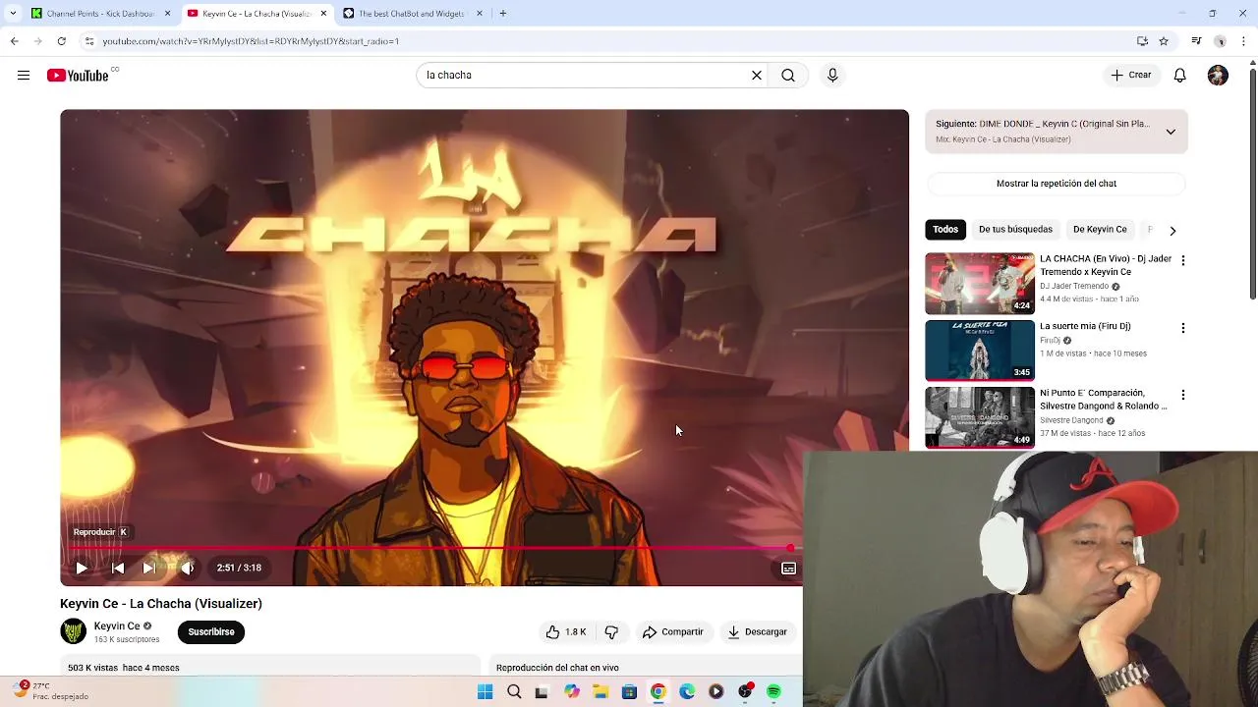
Task: Mute the video volume
Action: (188, 568)
